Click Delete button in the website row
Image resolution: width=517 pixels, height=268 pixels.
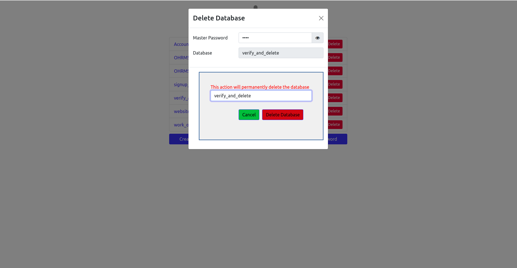click(x=335, y=111)
